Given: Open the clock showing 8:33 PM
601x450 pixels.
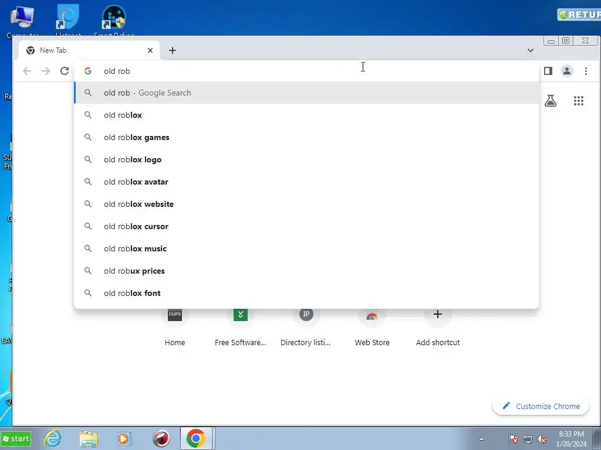Looking at the screenshot, I should [571, 439].
